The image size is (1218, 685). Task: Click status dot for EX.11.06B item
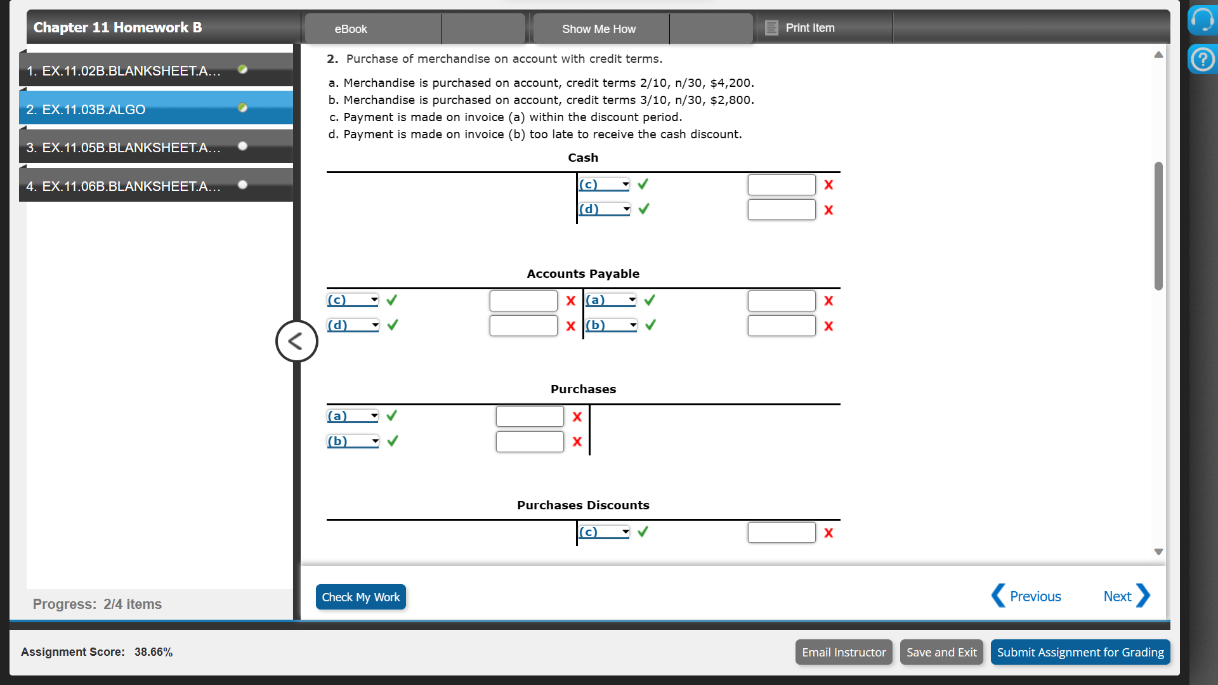pyautogui.click(x=242, y=185)
